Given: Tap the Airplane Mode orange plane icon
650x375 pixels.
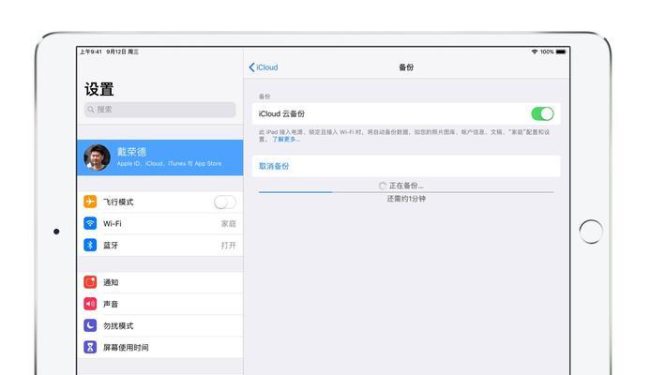Looking at the screenshot, I should [x=90, y=202].
